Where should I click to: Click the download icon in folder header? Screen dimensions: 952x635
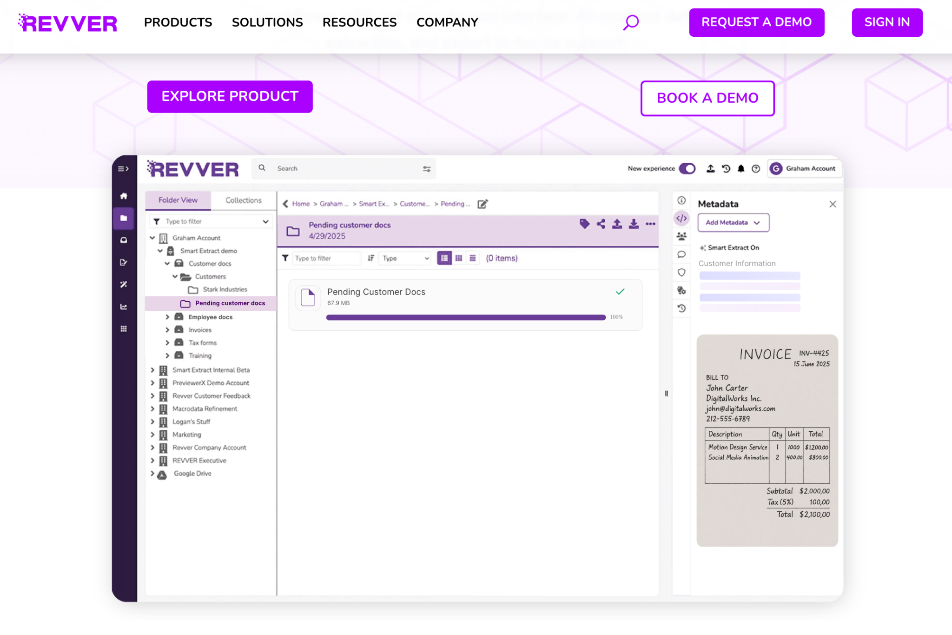coord(634,224)
